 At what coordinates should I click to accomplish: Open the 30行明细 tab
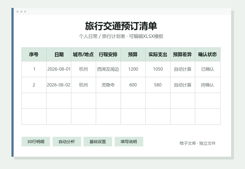click(x=36, y=142)
